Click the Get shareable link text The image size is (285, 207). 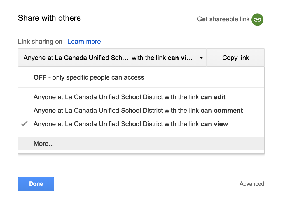223,19
